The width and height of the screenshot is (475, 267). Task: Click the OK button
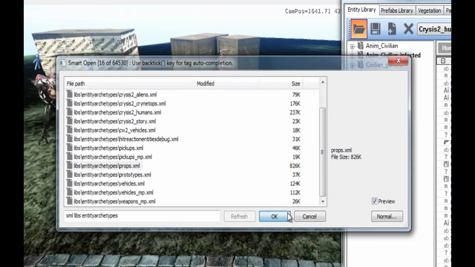coord(274,217)
